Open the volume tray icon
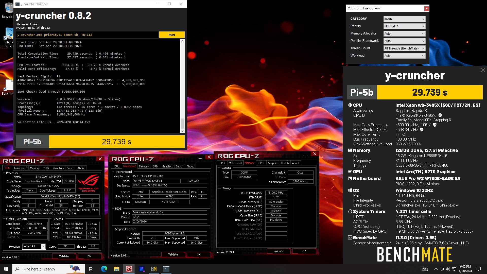The width and height of the screenshot is (487, 274). point(448,269)
